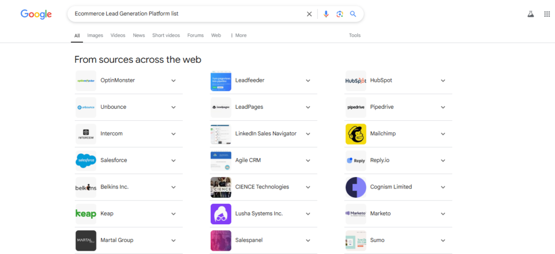Open the Reply.io entry

398,160
